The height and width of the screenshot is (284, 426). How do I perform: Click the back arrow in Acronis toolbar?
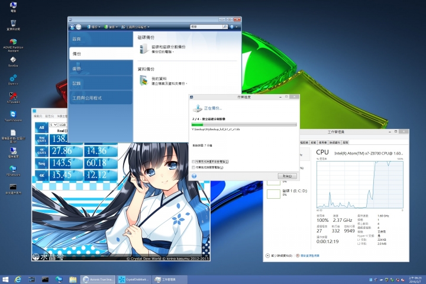[x=72, y=27]
